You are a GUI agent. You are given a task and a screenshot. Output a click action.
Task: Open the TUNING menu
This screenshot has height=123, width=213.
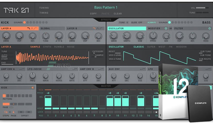[x=44, y=8]
